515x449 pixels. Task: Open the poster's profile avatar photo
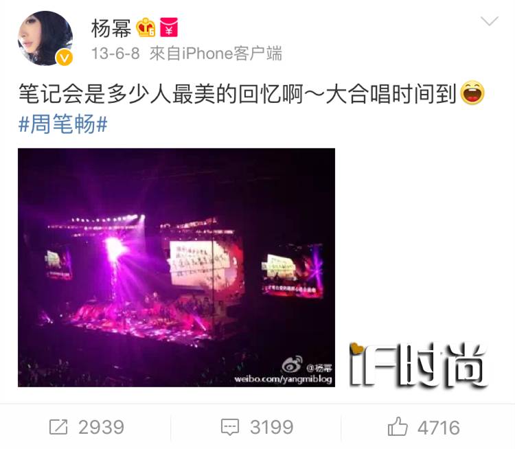click(x=45, y=38)
